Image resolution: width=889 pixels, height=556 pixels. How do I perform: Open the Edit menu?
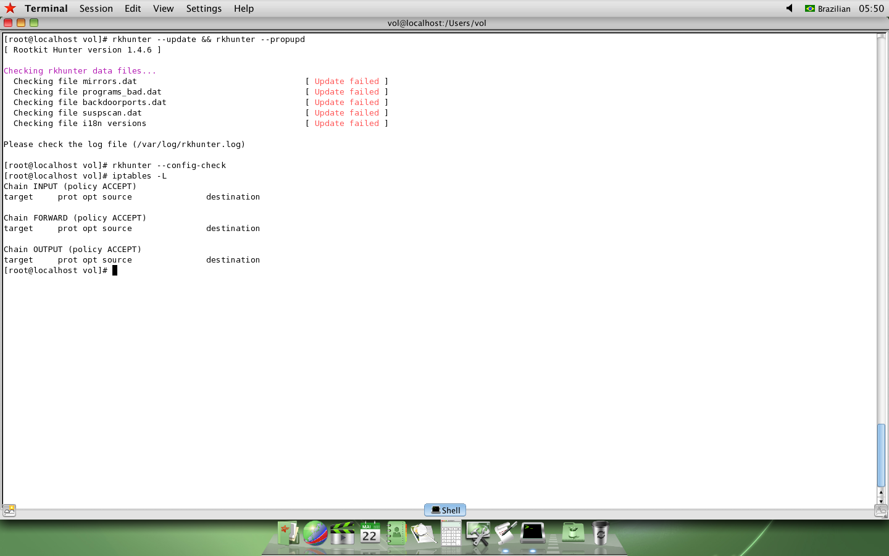coord(133,9)
